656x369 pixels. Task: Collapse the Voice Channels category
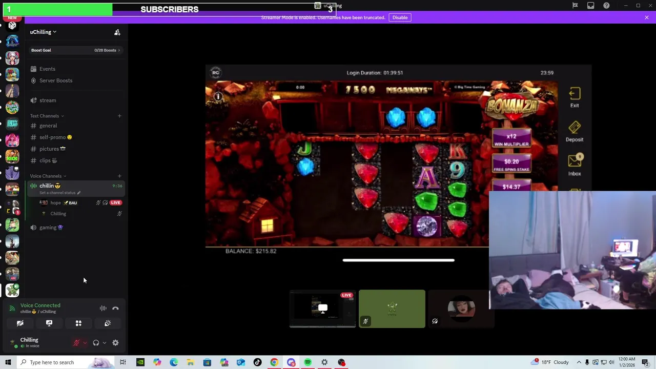(x=48, y=176)
